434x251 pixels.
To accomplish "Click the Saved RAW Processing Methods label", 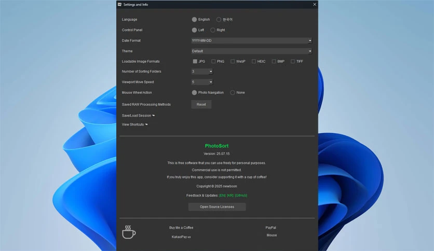I will pos(146,104).
